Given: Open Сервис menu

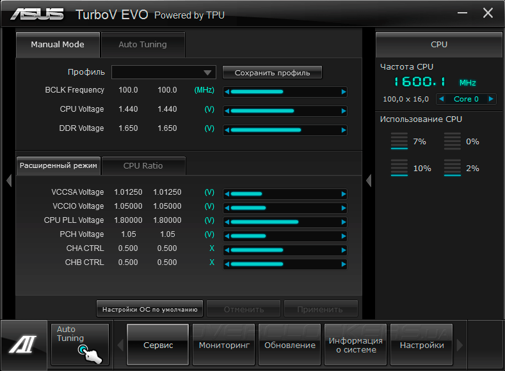Looking at the screenshot, I should tap(158, 345).
